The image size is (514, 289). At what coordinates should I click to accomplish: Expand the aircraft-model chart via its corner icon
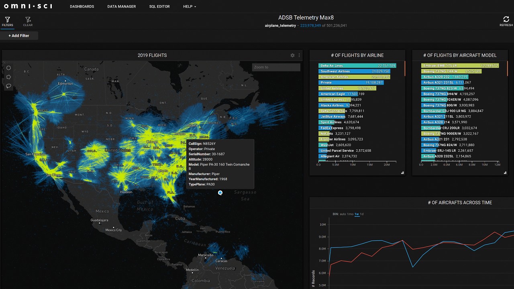click(x=505, y=172)
